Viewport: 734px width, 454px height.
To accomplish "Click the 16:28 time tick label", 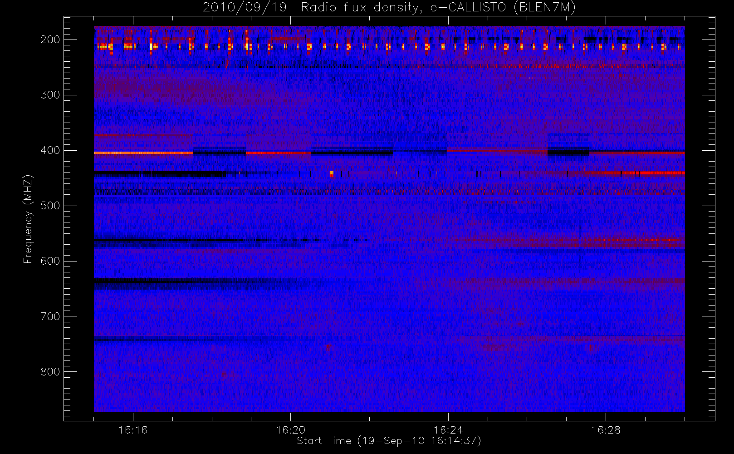I will click(x=606, y=430).
